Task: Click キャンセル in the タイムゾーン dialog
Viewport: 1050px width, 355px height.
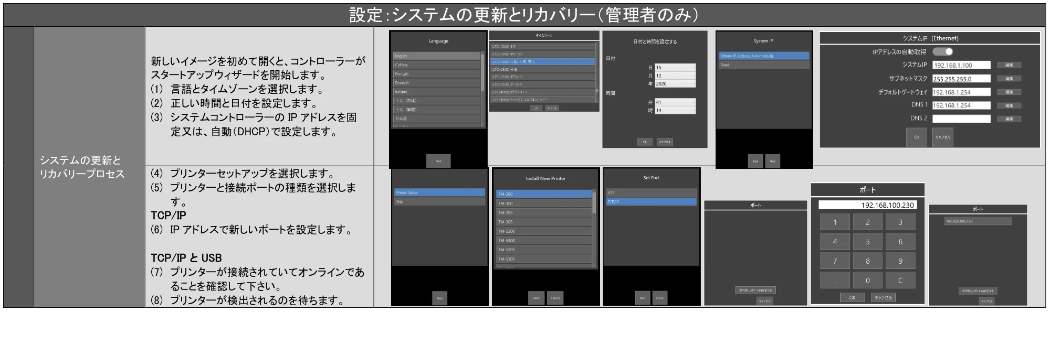Action: point(552,108)
